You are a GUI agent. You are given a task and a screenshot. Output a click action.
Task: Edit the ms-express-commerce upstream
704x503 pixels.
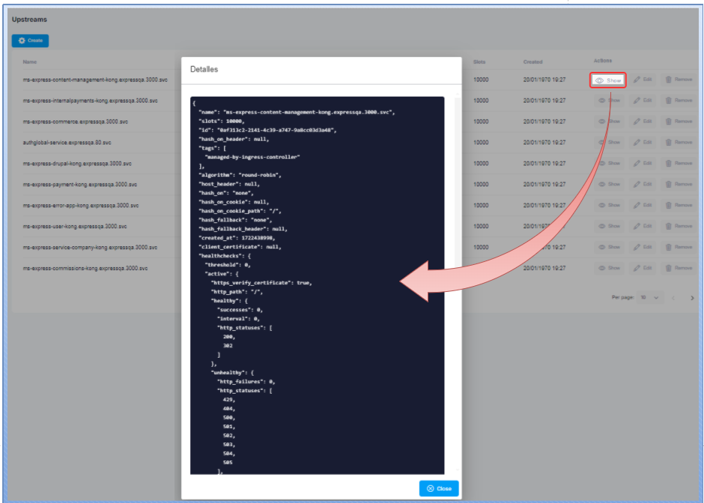[643, 121]
